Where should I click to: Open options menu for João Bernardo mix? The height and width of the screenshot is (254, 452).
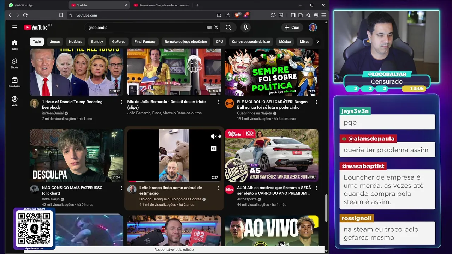[219, 102]
